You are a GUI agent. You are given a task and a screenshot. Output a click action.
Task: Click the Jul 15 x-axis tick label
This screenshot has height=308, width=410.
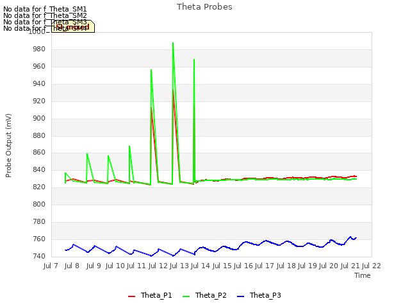[222, 266]
